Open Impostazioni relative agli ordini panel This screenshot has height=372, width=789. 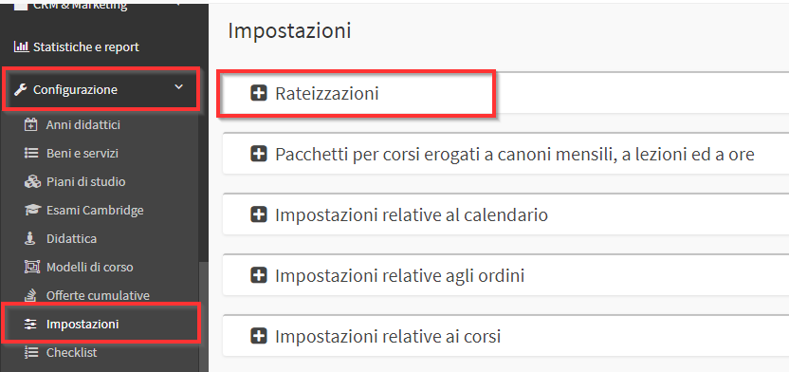click(x=505, y=275)
